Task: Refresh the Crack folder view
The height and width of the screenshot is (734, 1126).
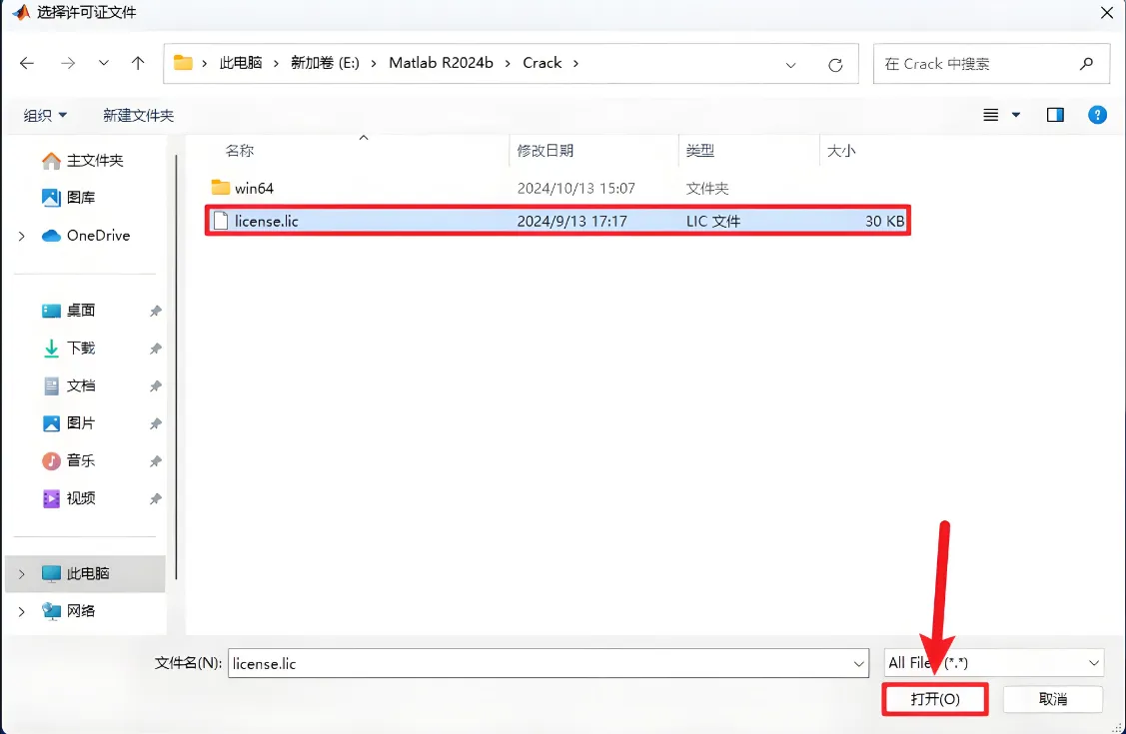Action: click(x=835, y=65)
